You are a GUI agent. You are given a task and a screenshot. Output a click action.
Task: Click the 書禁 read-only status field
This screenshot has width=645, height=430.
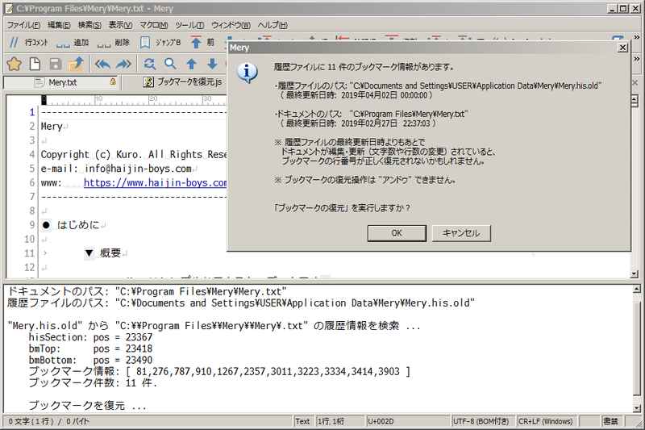[611, 421]
